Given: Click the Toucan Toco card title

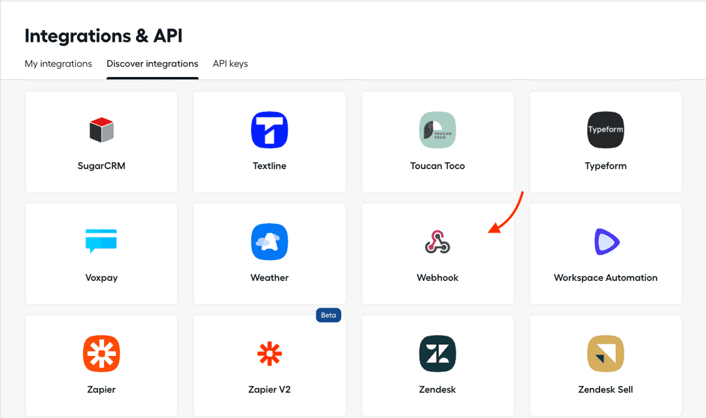Looking at the screenshot, I should [x=437, y=166].
